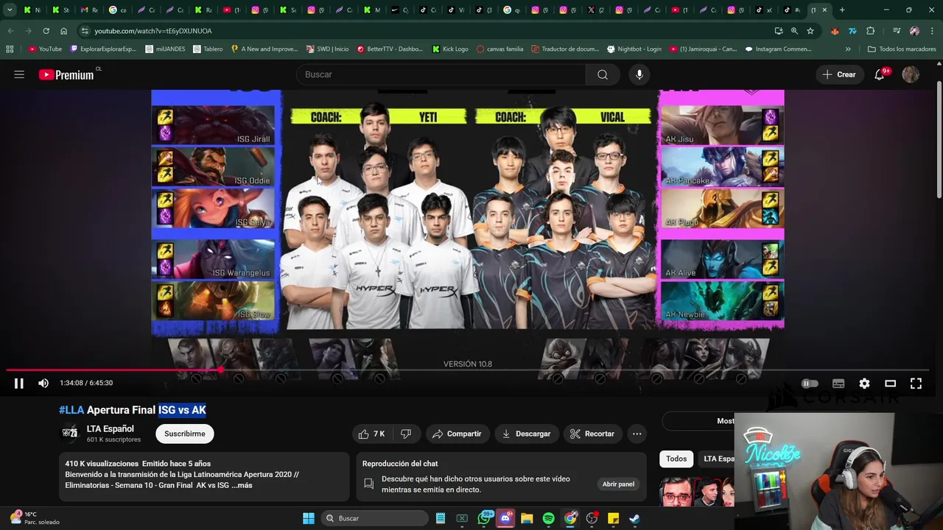Open a new browser tab
Viewport: 943px width, 530px height.
(842, 10)
